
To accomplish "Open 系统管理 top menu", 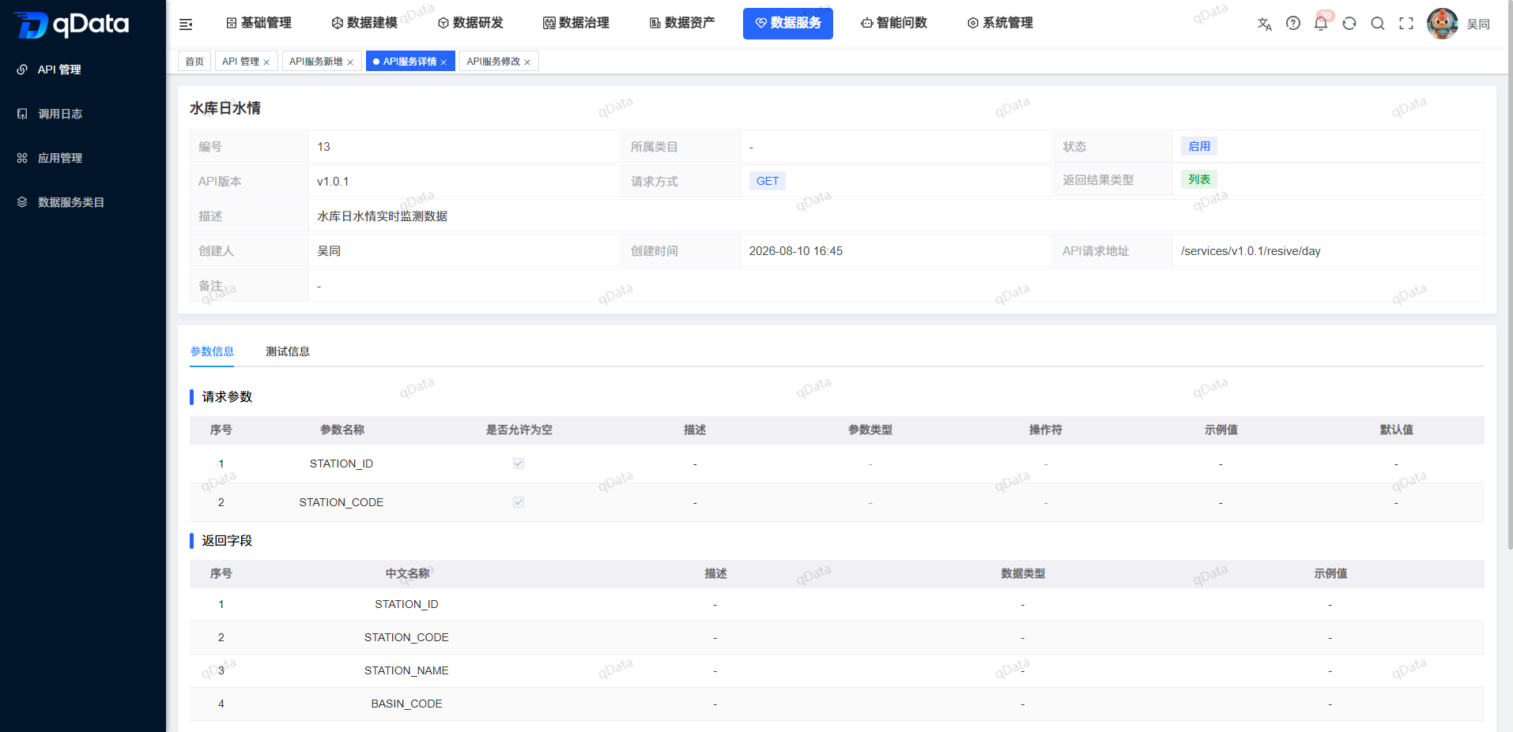I will coord(1000,23).
